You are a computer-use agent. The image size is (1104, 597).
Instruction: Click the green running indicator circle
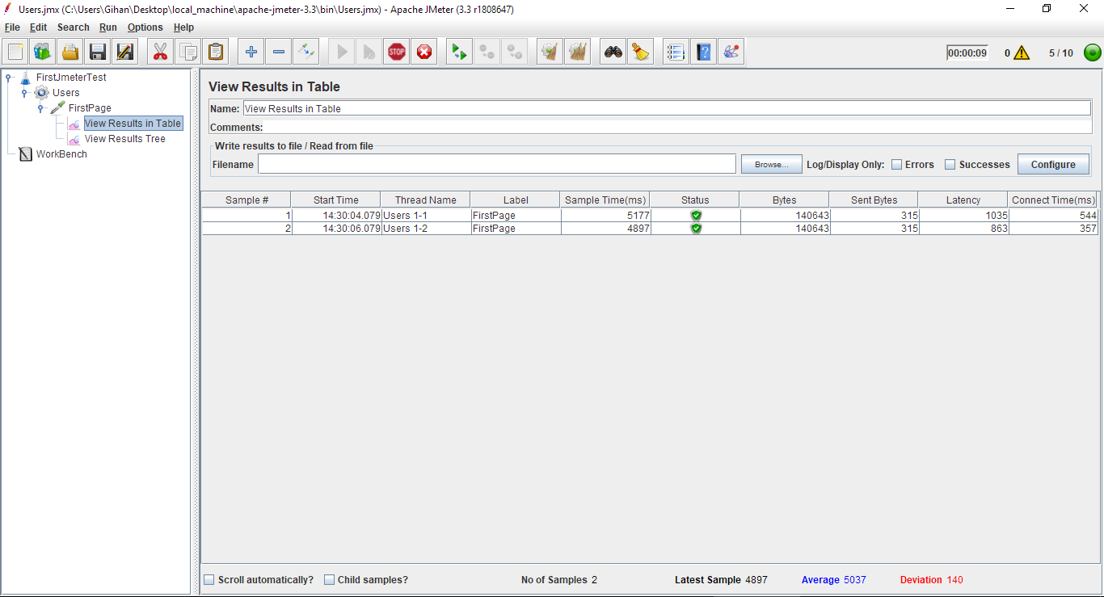[1092, 52]
